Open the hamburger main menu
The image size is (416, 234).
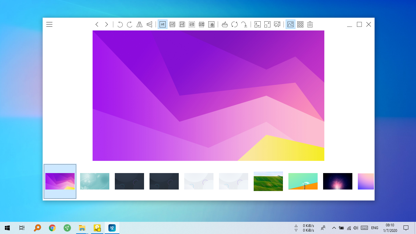click(x=49, y=24)
